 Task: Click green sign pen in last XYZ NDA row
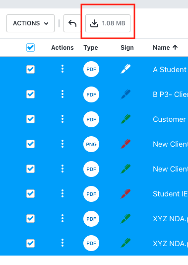coord(125,243)
